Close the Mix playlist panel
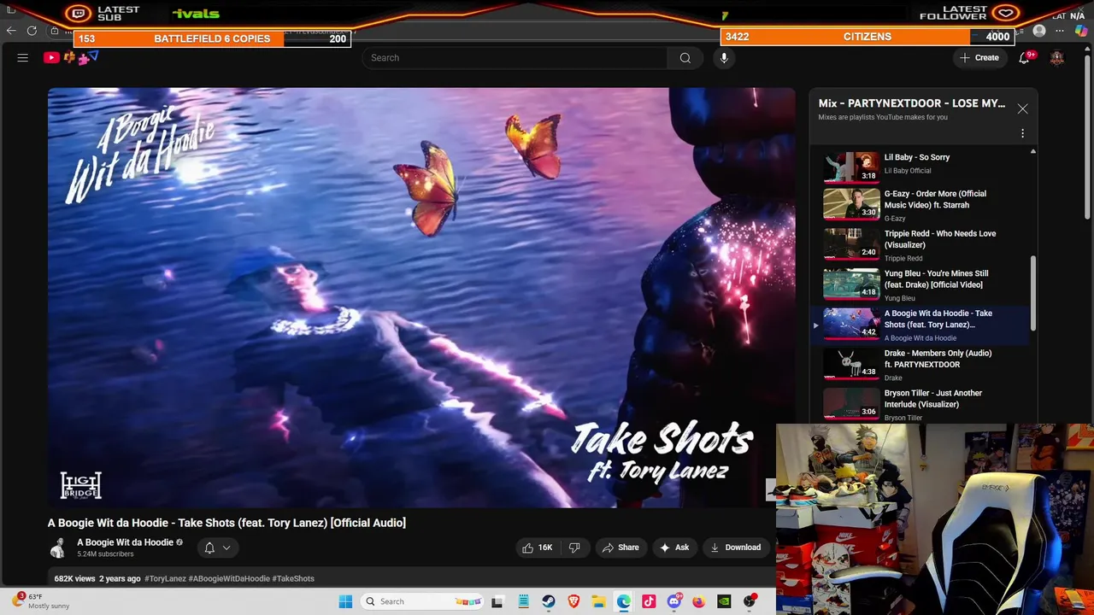The height and width of the screenshot is (615, 1094). (x=1022, y=109)
